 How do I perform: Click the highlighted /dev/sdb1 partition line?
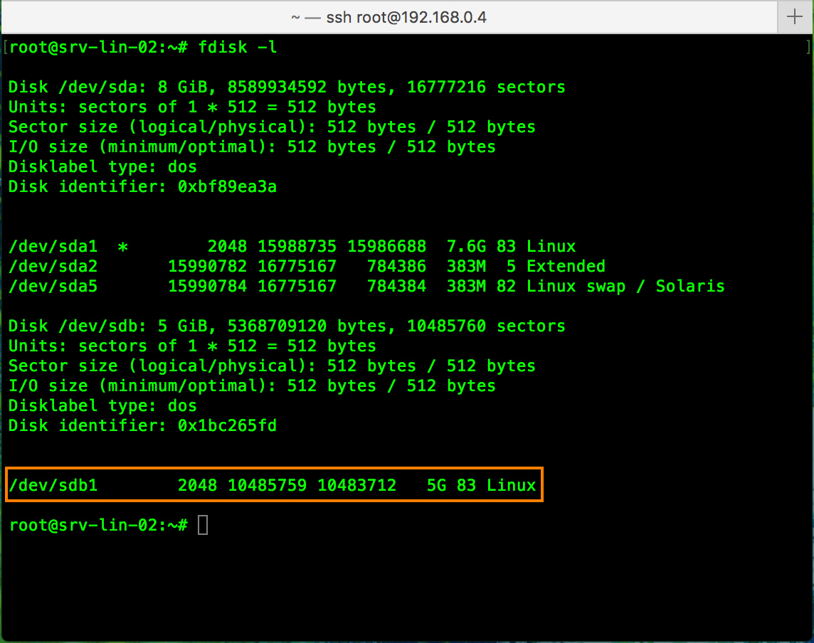click(273, 484)
